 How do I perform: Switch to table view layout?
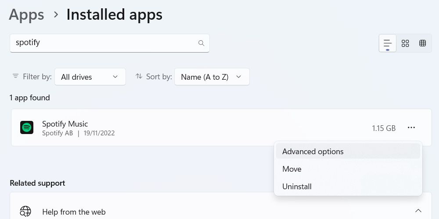422,43
